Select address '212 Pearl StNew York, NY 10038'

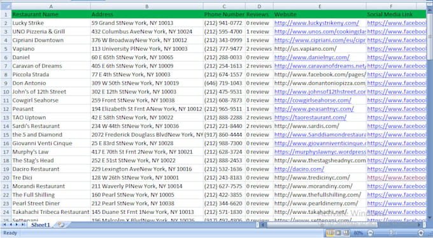pos(146,204)
